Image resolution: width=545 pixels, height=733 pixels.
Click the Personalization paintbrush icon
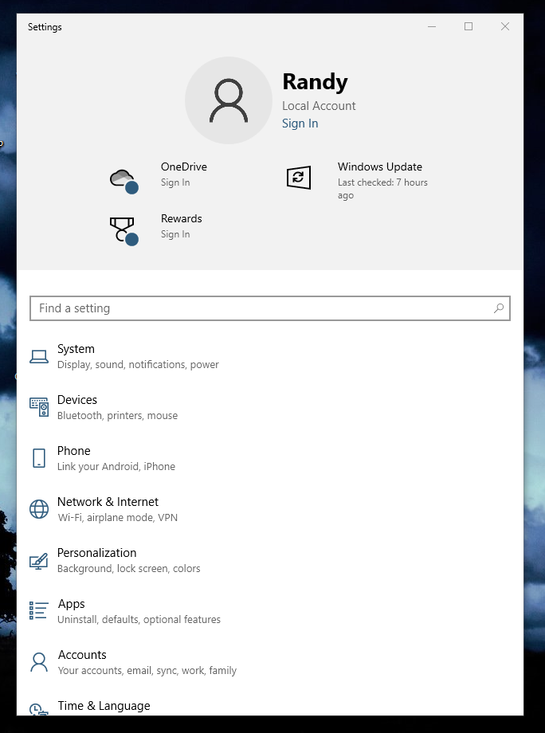tap(39, 560)
